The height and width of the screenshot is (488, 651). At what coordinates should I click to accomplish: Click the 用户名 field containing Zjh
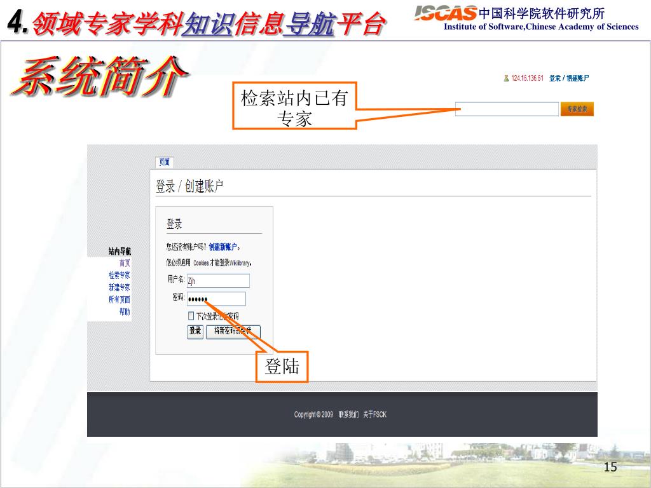218,281
